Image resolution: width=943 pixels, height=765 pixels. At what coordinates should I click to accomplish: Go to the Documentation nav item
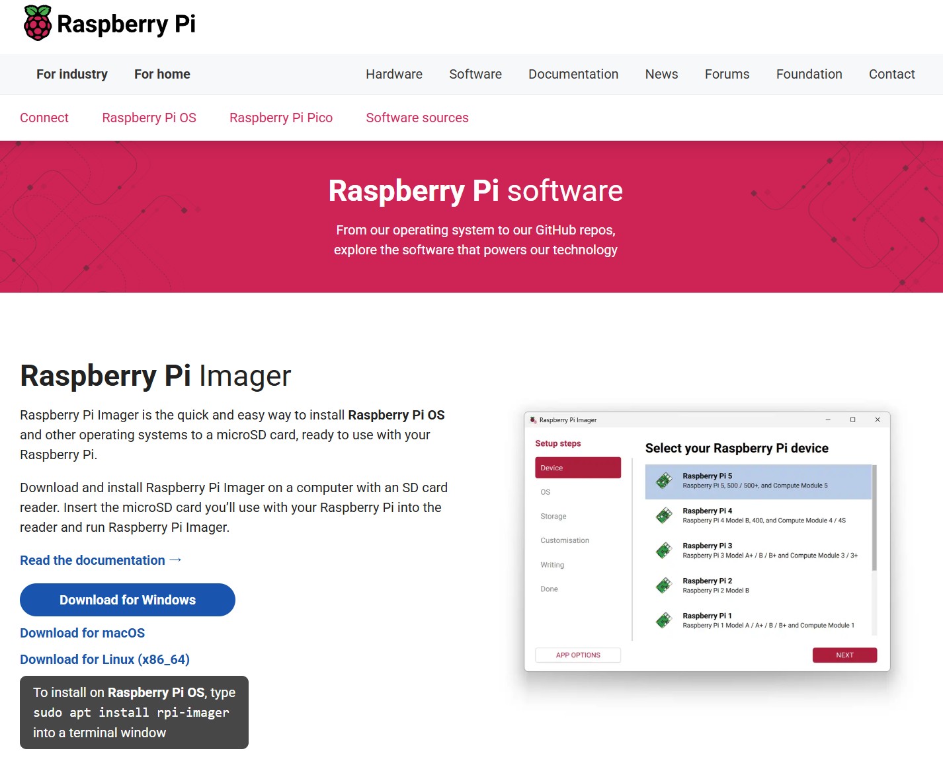click(x=573, y=74)
